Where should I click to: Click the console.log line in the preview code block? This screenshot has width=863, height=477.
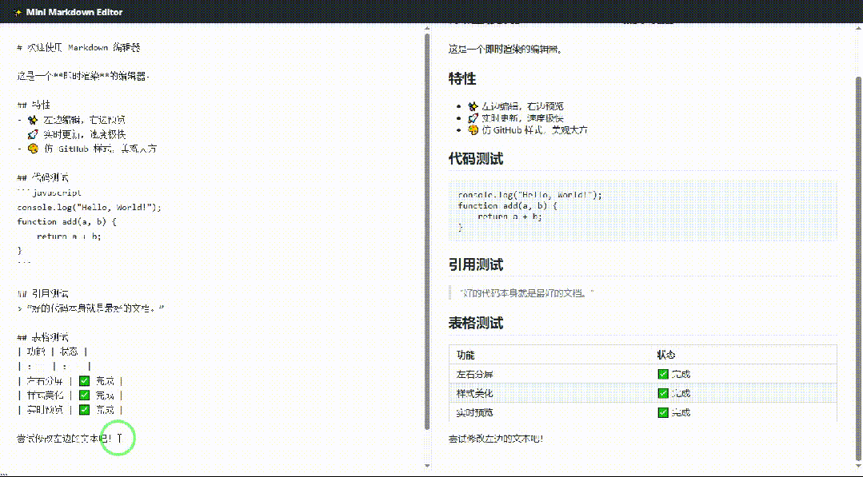[x=530, y=195]
